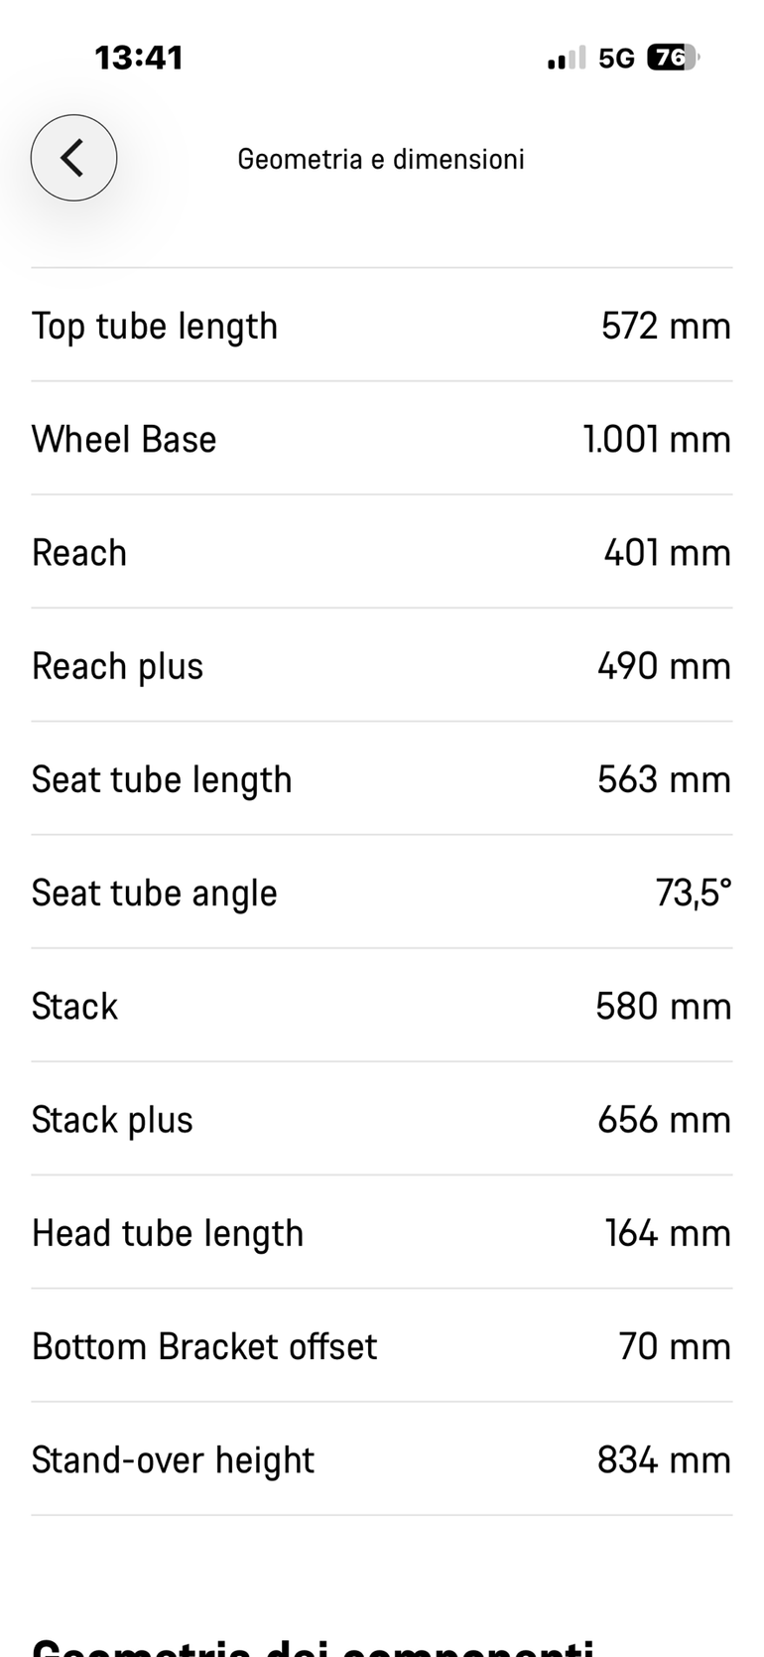Tap the Bottom Bracket offset label
The image size is (764, 1657).
pyautogui.click(x=204, y=1347)
